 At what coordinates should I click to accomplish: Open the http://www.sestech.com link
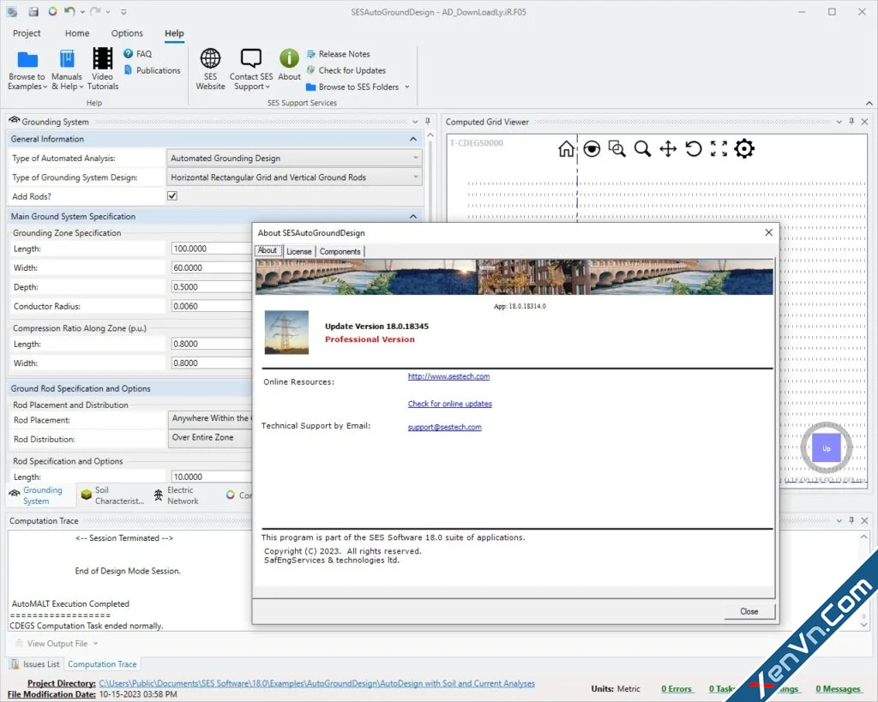click(448, 376)
